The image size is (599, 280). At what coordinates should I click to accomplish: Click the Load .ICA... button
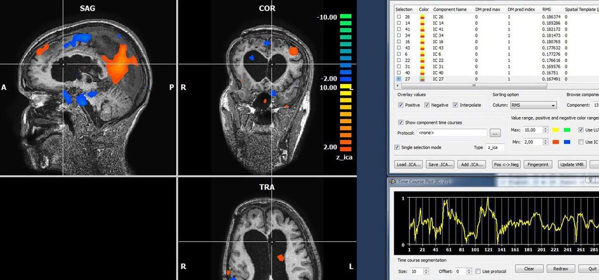(409, 164)
